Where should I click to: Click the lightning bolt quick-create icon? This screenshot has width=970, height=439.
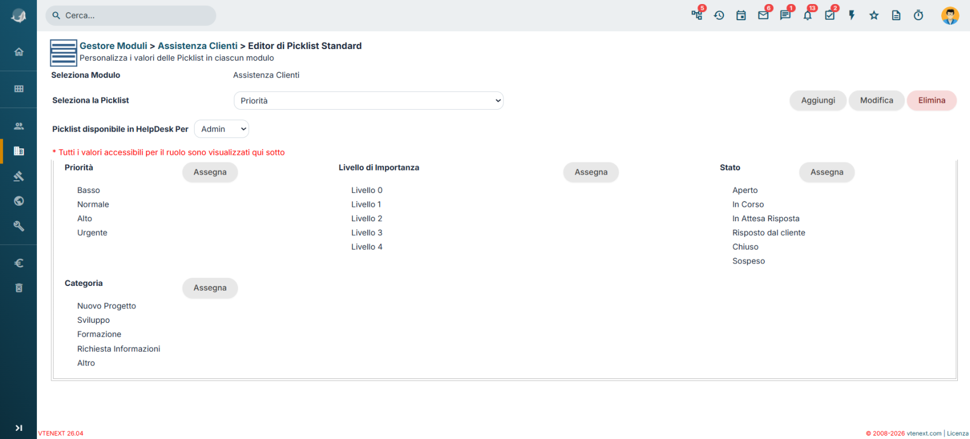[x=852, y=16]
